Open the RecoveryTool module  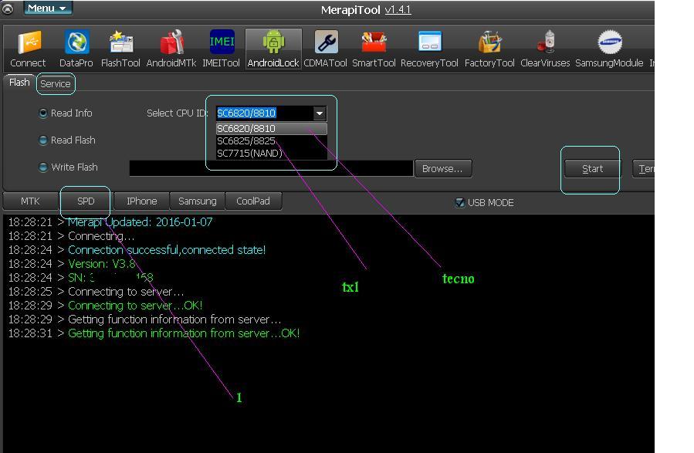click(429, 49)
